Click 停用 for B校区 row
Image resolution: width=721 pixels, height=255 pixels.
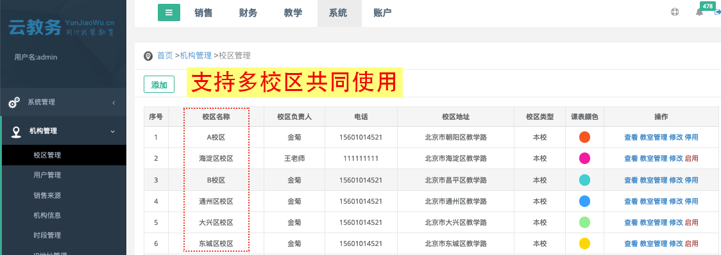coord(691,180)
